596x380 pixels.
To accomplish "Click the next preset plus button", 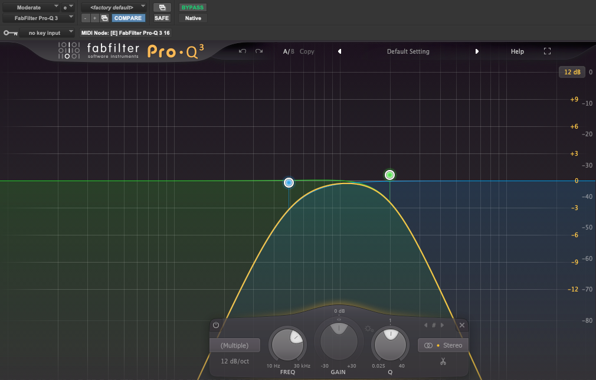I will coord(94,18).
